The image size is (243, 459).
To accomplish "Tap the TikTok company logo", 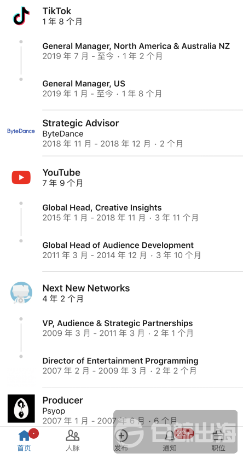I will pos(21,16).
